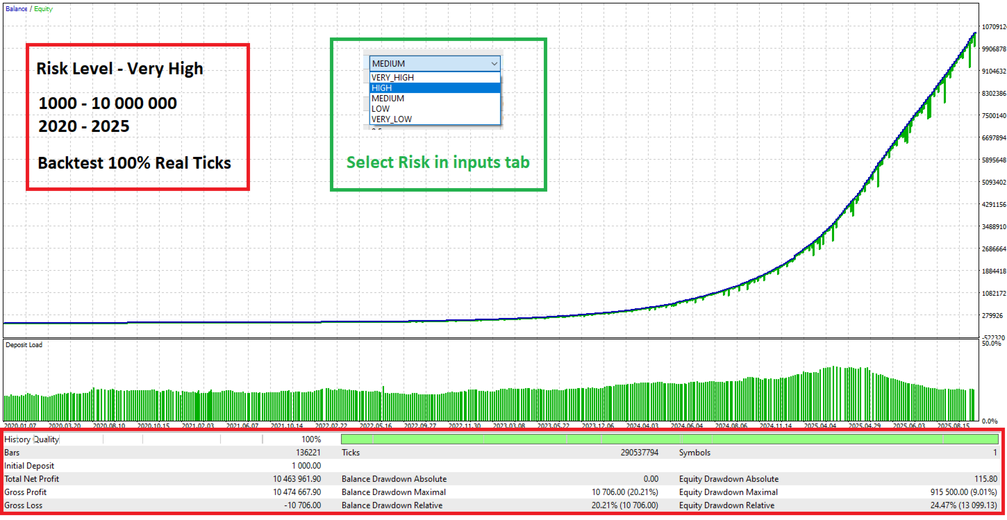This screenshot has width=1007, height=520.
Task: Click the value "915 500.00 (9.01%)"
Action: (x=963, y=492)
